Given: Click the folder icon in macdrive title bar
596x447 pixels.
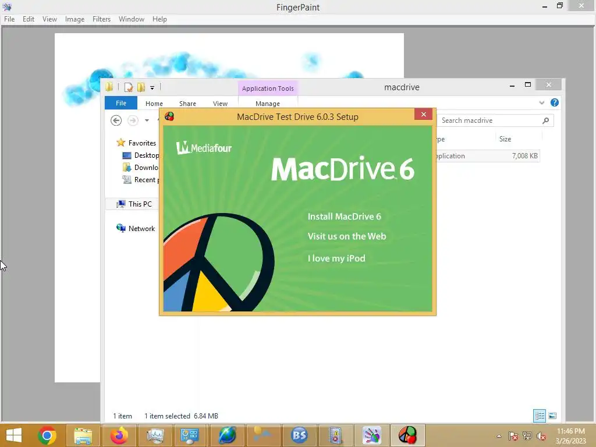Looking at the screenshot, I should tap(109, 87).
